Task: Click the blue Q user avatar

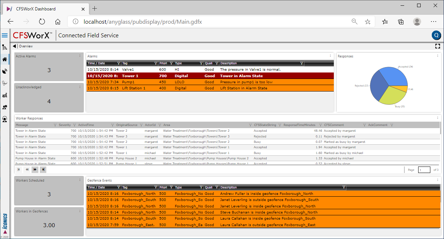Action: [436, 35]
